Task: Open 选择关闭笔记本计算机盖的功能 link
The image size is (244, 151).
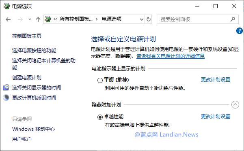Action: [x=44, y=64]
